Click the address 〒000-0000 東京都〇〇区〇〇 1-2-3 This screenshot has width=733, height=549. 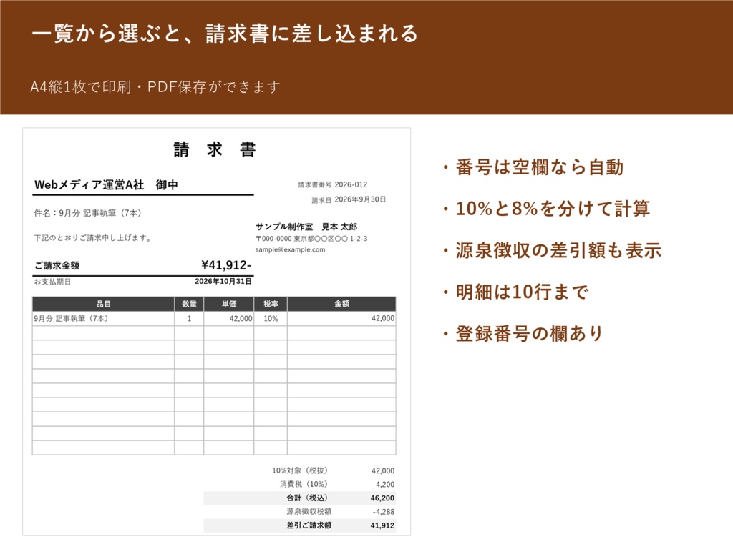pos(311,239)
